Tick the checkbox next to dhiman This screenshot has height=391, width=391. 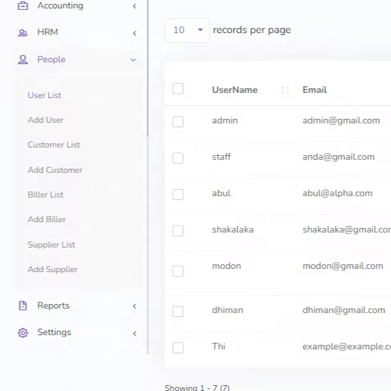(x=178, y=311)
